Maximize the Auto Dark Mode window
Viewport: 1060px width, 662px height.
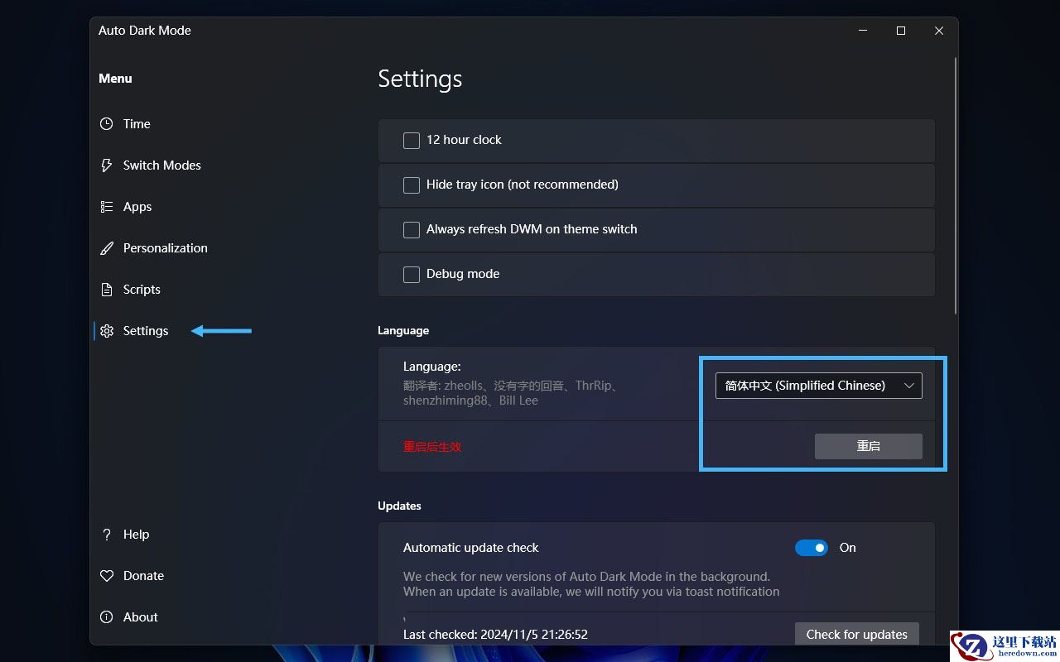point(901,31)
